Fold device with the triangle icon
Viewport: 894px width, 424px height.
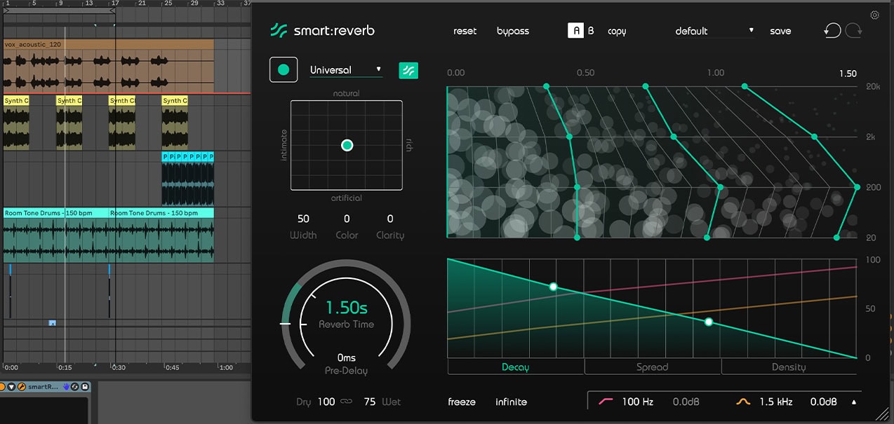(11, 387)
